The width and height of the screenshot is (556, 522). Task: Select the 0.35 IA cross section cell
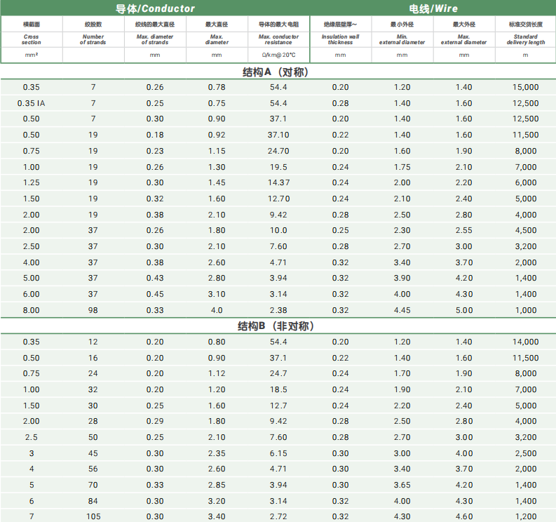pos(32,103)
